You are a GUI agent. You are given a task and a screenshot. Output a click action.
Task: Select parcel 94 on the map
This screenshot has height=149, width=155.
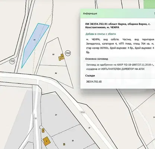coord(56,73)
